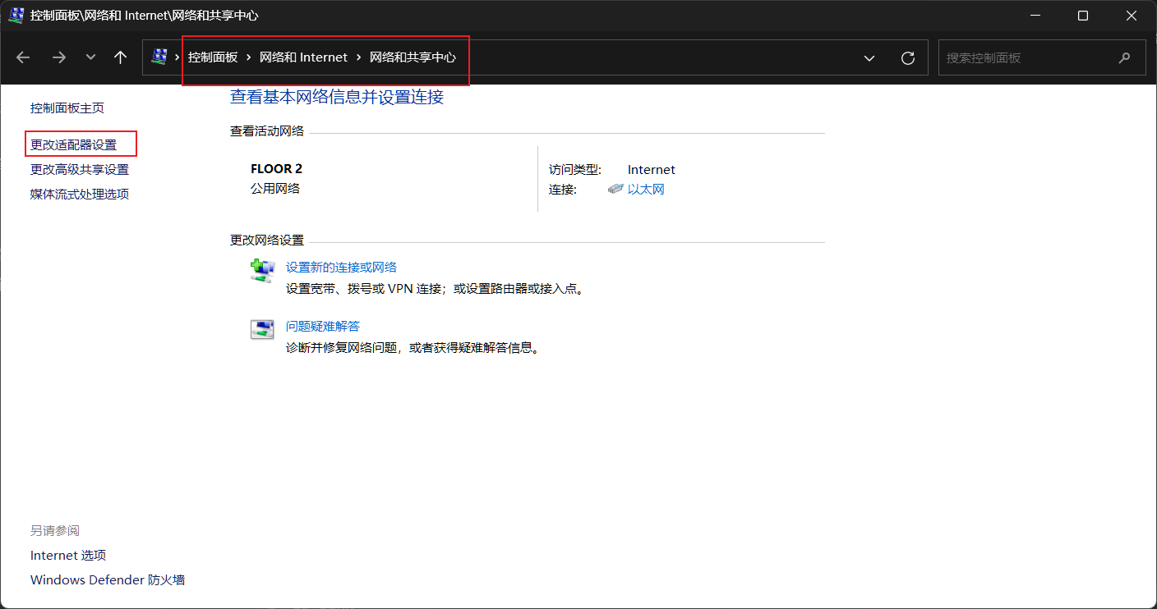Select 控制面板 breadcrumb
Viewport: 1157px width, 609px height.
point(213,57)
